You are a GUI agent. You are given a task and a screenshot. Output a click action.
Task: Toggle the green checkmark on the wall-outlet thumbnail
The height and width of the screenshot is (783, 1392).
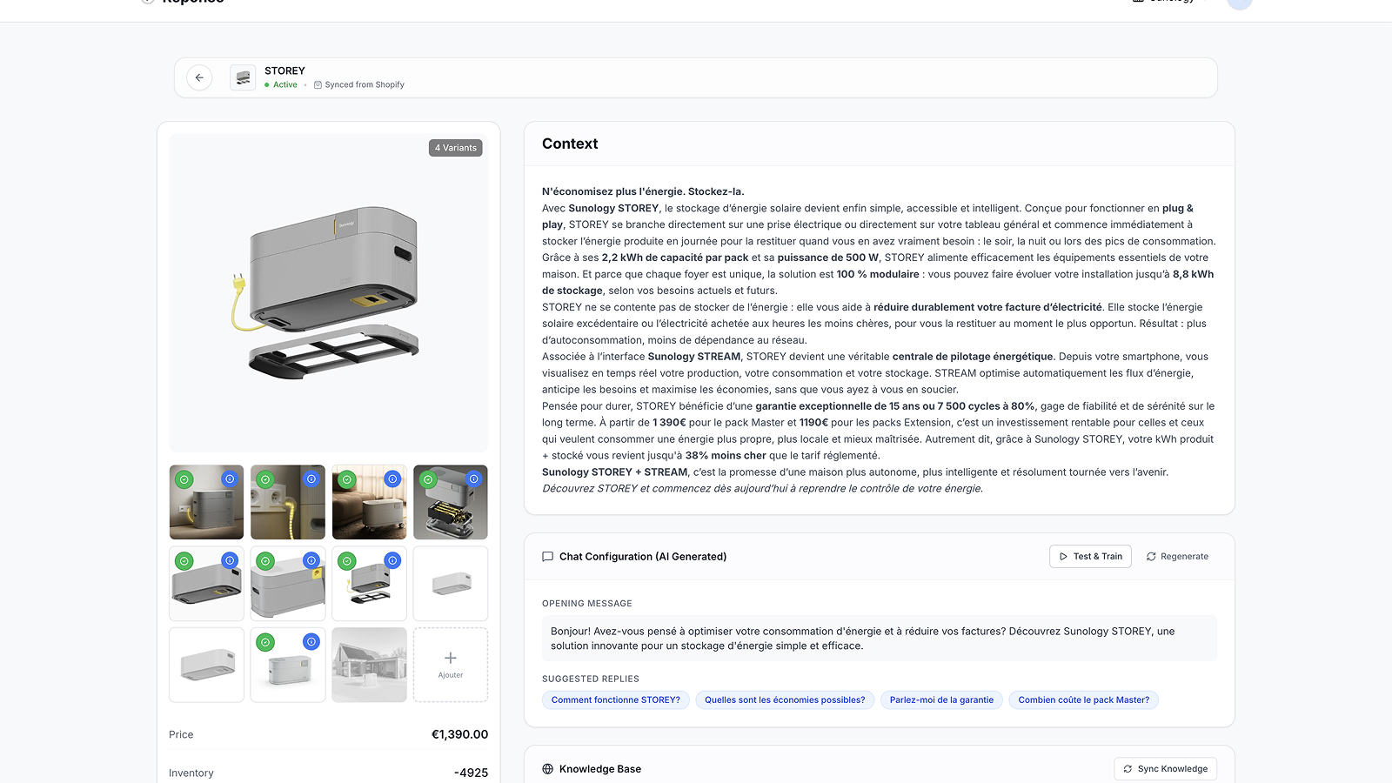[x=265, y=478]
